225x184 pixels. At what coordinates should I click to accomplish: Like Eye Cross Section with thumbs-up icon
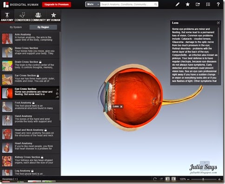pos(57,93)
